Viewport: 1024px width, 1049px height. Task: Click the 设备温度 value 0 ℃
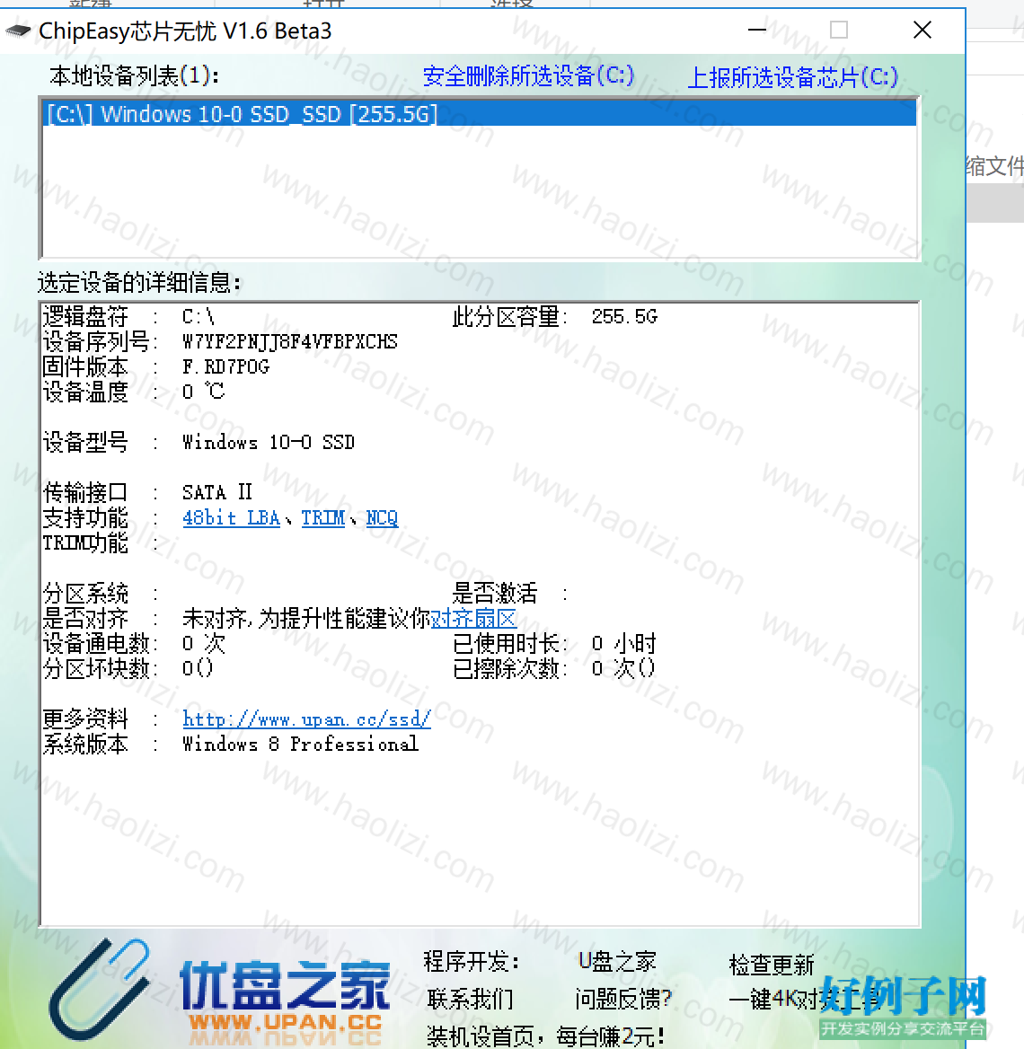(204, 392)
